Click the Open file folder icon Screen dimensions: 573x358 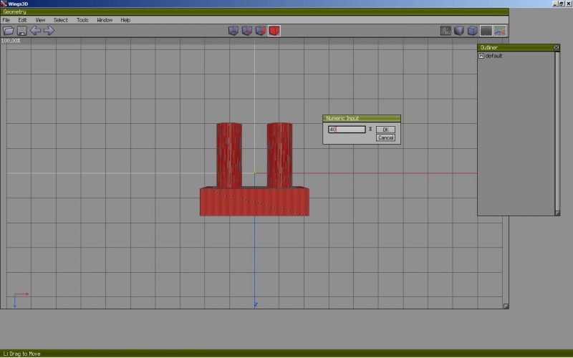(x=9, y=31)
